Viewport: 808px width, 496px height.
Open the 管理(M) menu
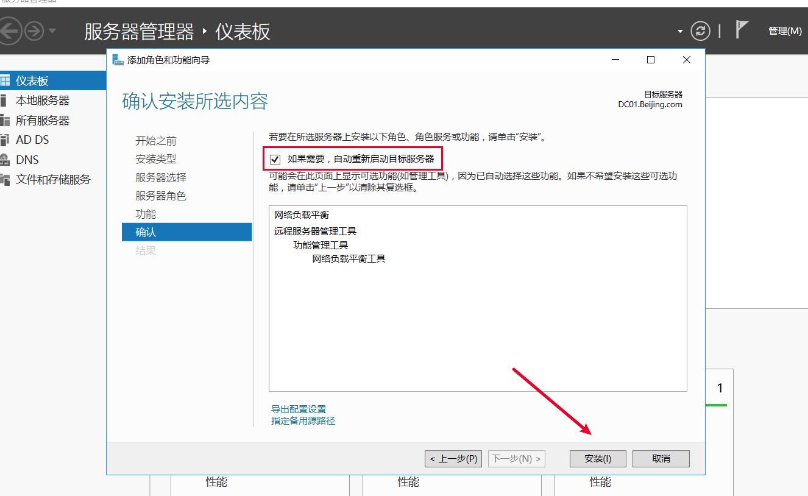coord(785,31)
